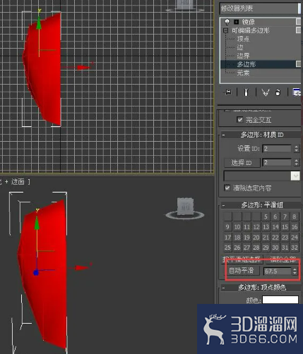
Task: Toggle the Show End Result icon
Action: point(246,92)
